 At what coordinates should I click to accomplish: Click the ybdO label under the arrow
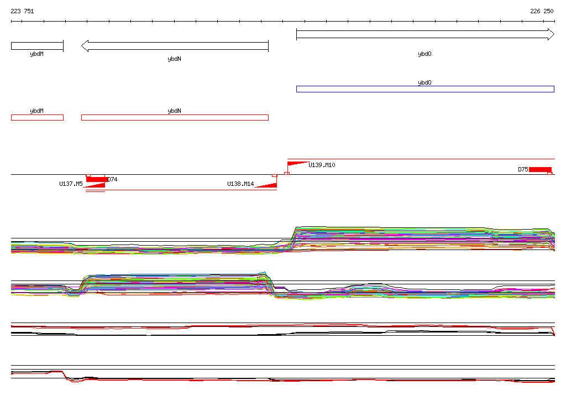click(x=425, y=54)
